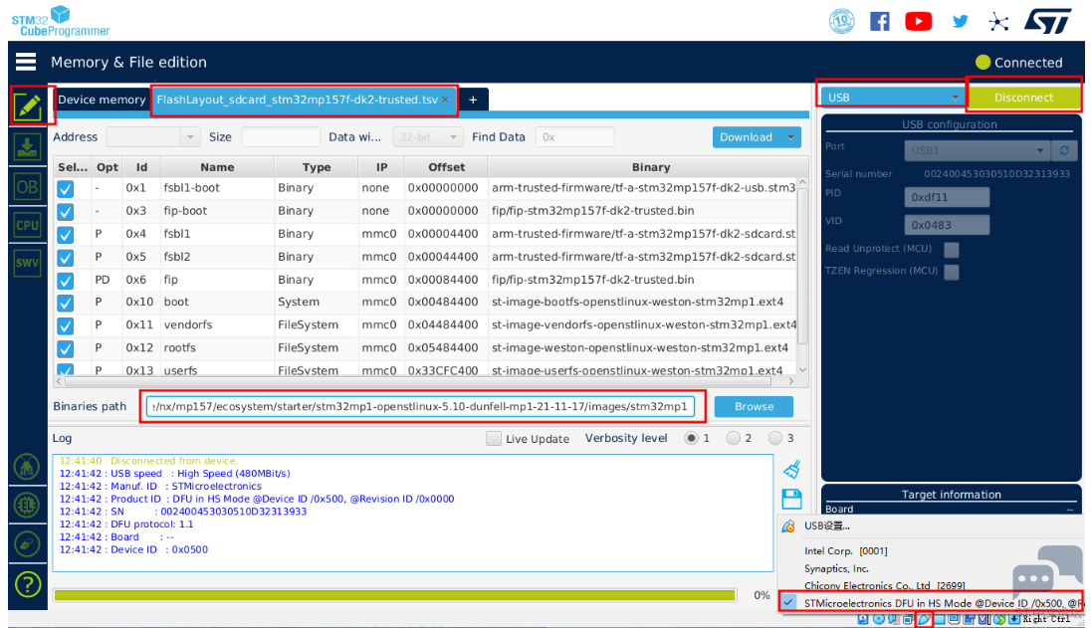The height and width of the screenshot is (628, 1091).
Task: Uncheck the 0x4 fsbl1 row checkbox
Action: click(x=66, y=234)
